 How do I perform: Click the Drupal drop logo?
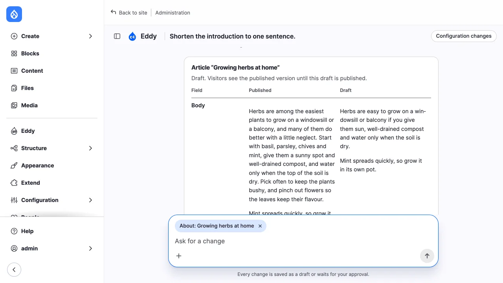tap(14, 14)
